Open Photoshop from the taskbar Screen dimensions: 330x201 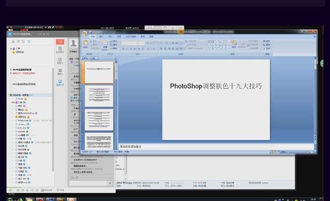pos(51,199)
